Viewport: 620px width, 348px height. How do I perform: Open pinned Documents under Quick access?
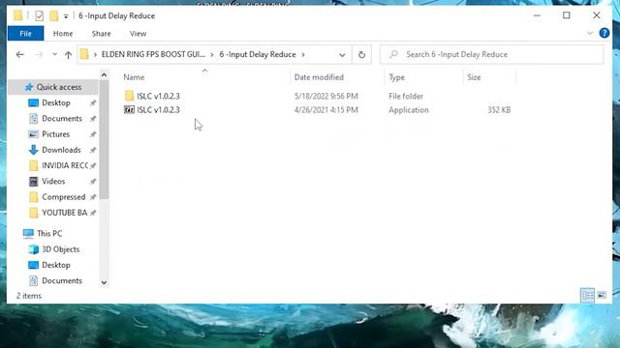tap(62, 118)
